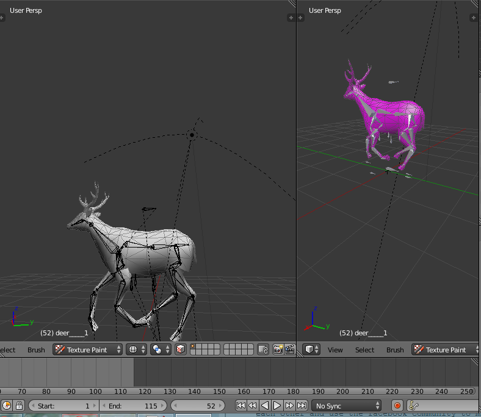Jump to next keyframe
Image resolution: width=481 pixels, height=417 pixels.
(x=289, y=405)
